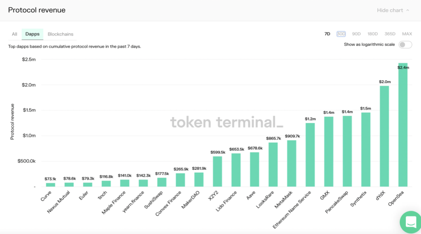Click the $599.5k value label
The width and height of the screenshot is (421, 234).
(218, 152)
